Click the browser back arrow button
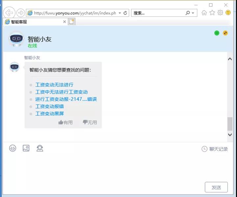This screenshot has height=197, width=237. (9, 13)
